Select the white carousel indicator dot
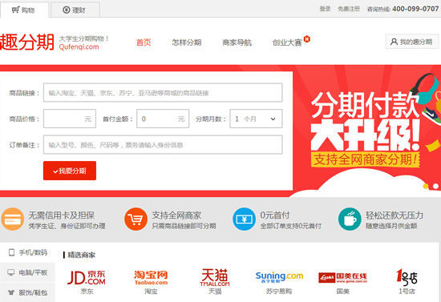This screenshot has width=441, height=302. coord(435,186)
